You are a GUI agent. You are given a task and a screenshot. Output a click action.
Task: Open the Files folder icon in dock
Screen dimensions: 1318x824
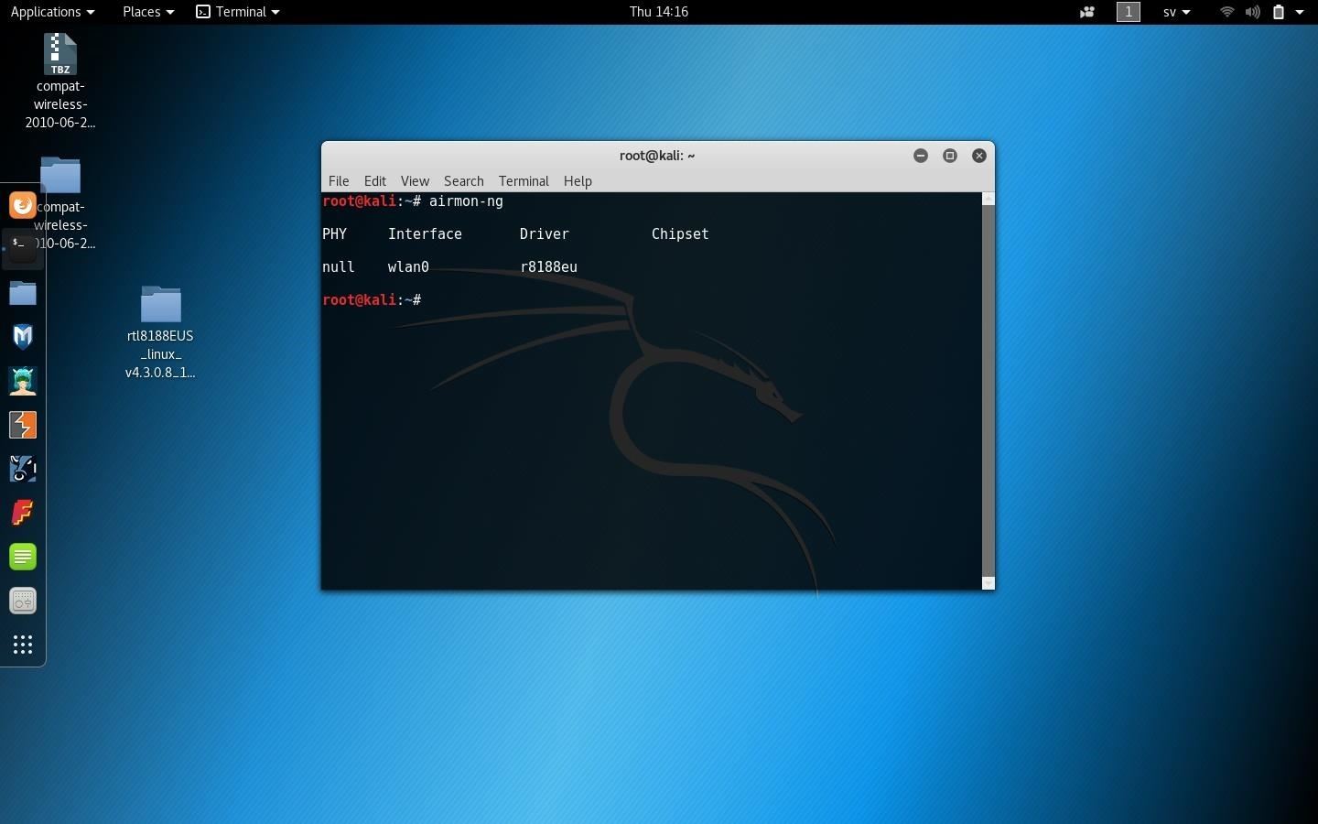coord(23,293)
